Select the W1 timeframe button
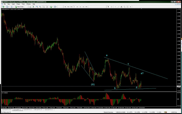 pyautogui.click(x=83, y=7)
